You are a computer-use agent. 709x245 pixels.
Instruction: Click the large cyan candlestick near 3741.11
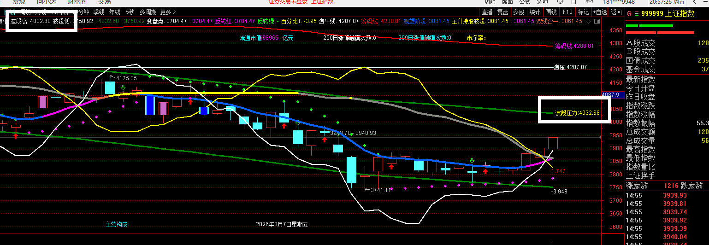tap(351, 170)
